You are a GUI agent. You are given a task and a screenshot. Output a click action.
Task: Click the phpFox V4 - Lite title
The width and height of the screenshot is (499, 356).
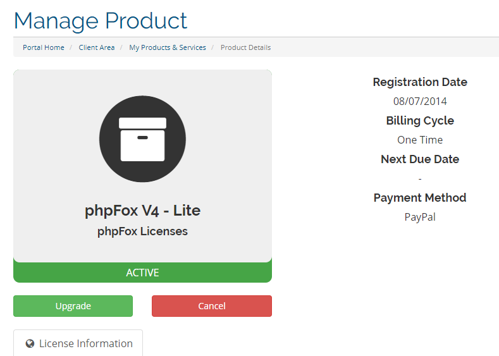point(142,211)
